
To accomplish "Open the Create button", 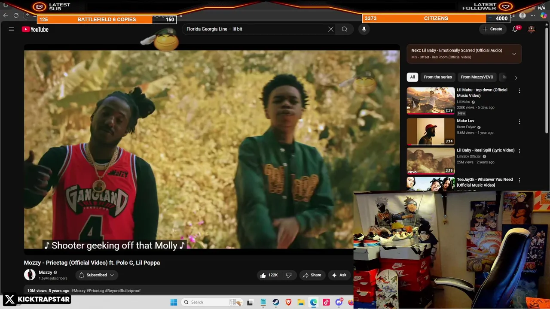I will (x=492, y=29).
